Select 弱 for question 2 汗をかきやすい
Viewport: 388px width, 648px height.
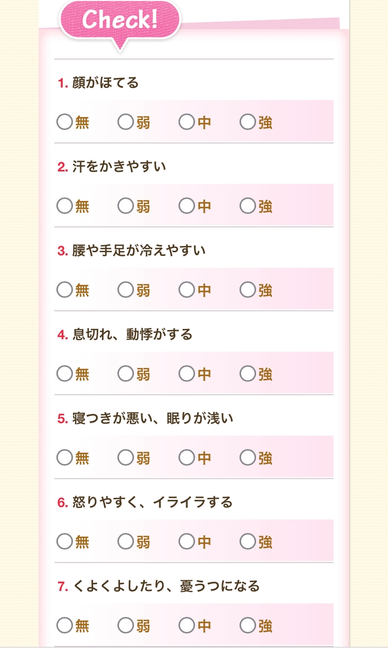tap(126, 206)
